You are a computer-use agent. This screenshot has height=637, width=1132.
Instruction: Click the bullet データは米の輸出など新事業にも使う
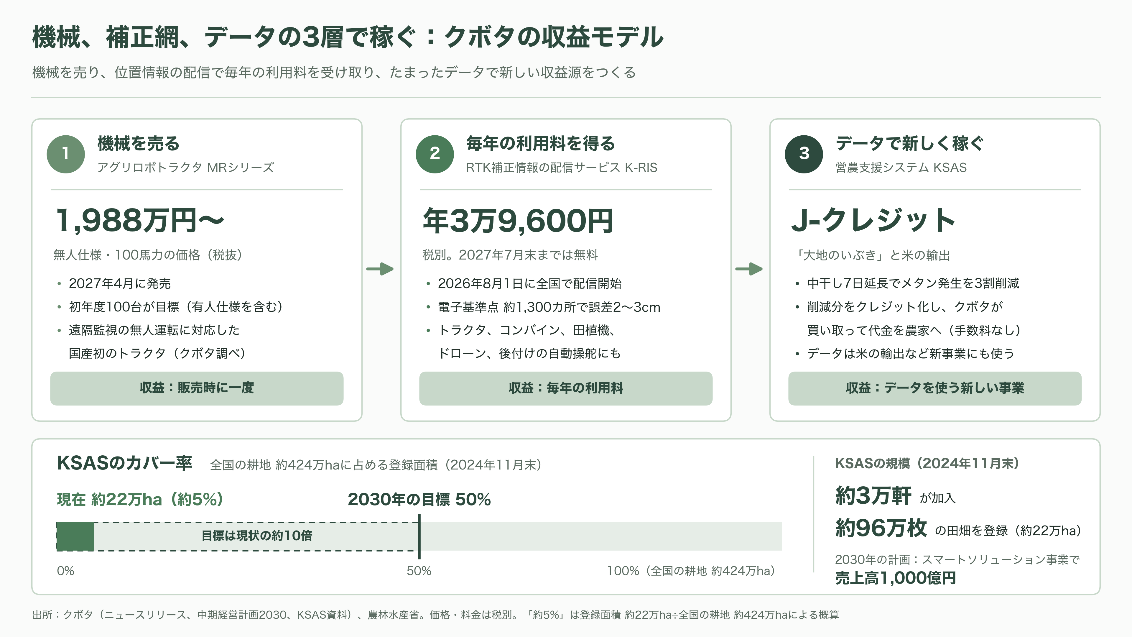911,354
